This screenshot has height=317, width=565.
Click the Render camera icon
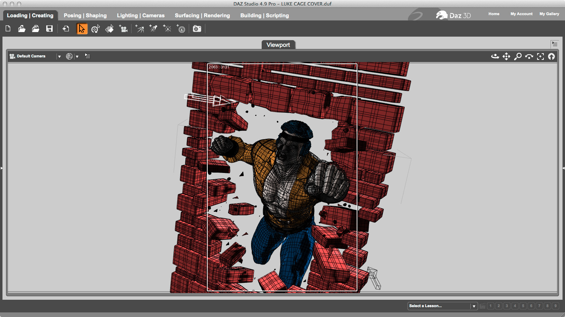coord(197,29)
